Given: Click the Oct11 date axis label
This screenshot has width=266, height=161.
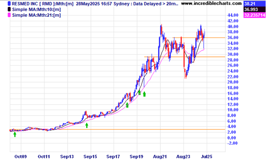Looking at the screenshot, I should 44,157.
